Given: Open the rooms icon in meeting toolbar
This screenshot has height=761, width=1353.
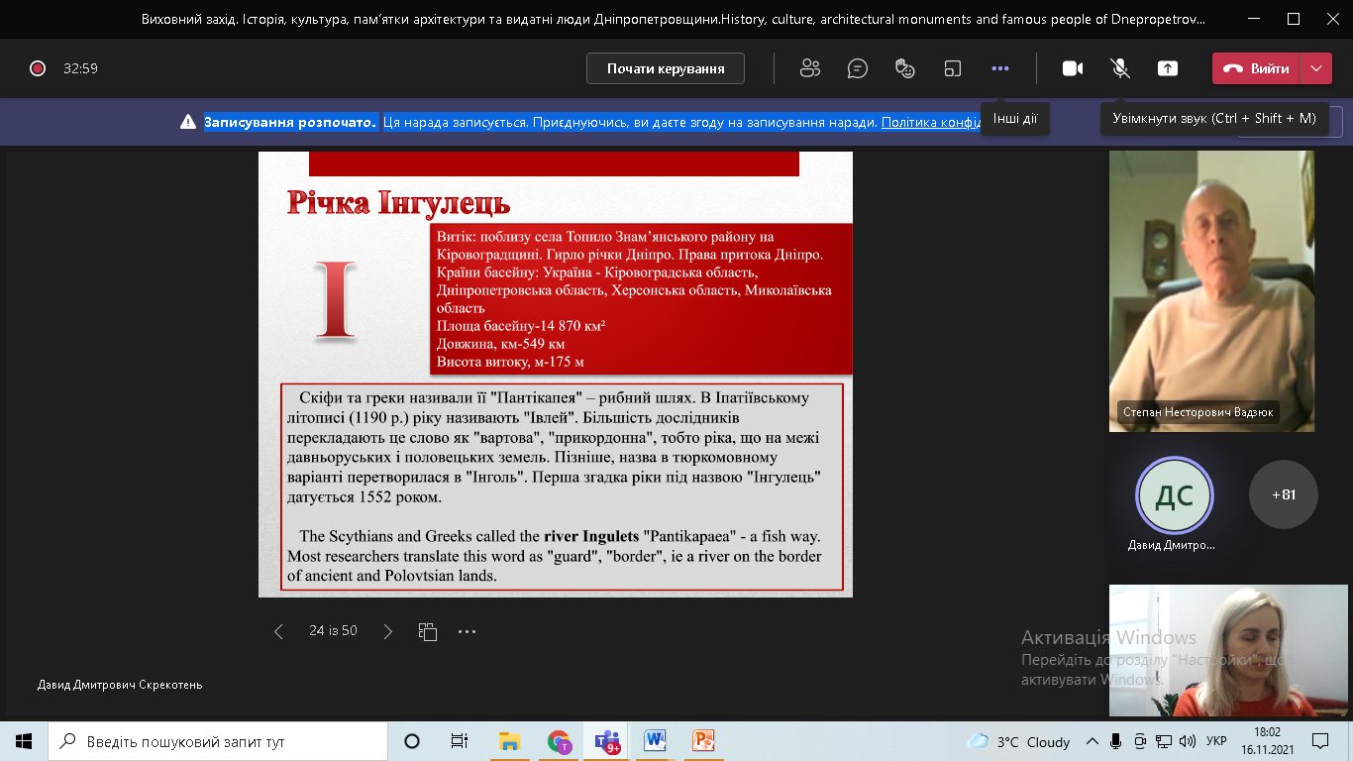Looking at the screenshot, I should 953,68.
